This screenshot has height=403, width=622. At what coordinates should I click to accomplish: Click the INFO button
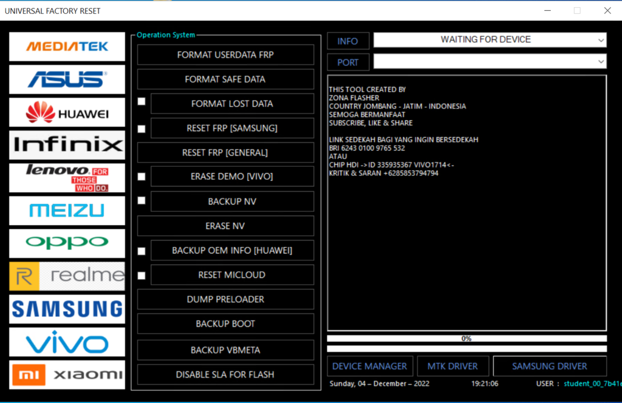348,41
